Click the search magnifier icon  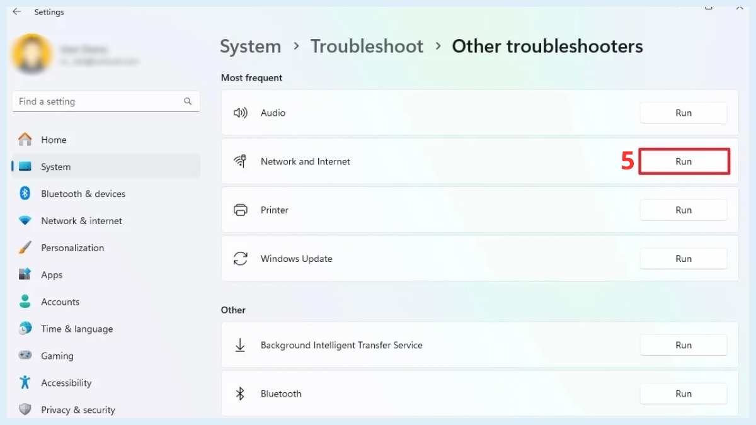tap(188, 101)
